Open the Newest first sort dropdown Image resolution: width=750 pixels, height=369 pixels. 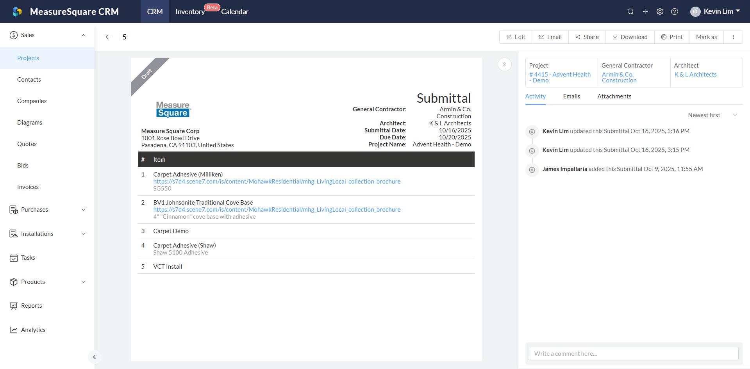pyautogui.click(x=712, y=115)
